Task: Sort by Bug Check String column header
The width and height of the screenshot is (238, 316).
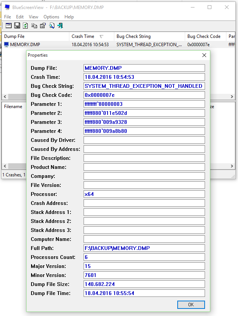Action: coord(149,36)
